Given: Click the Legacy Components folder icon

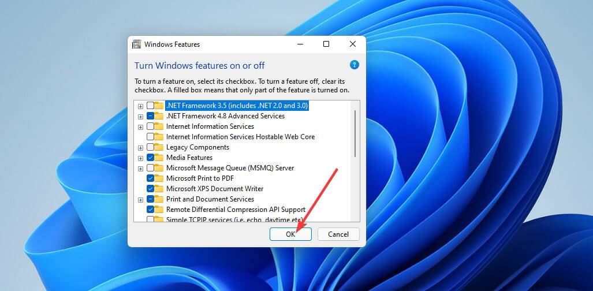Looking at the screenshot, I should (x=159, y=147).
